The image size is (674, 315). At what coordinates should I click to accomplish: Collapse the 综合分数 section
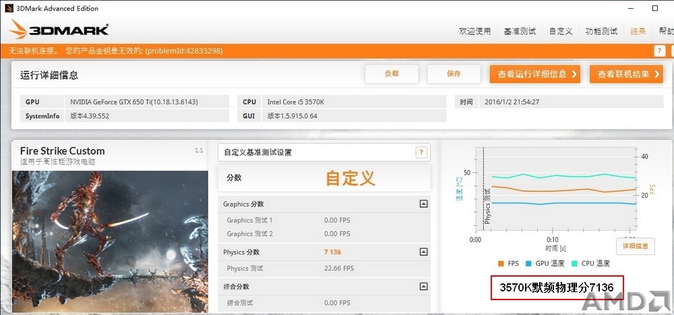(423, 286)
